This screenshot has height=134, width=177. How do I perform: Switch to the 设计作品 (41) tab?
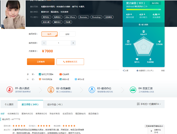(55, 104)
